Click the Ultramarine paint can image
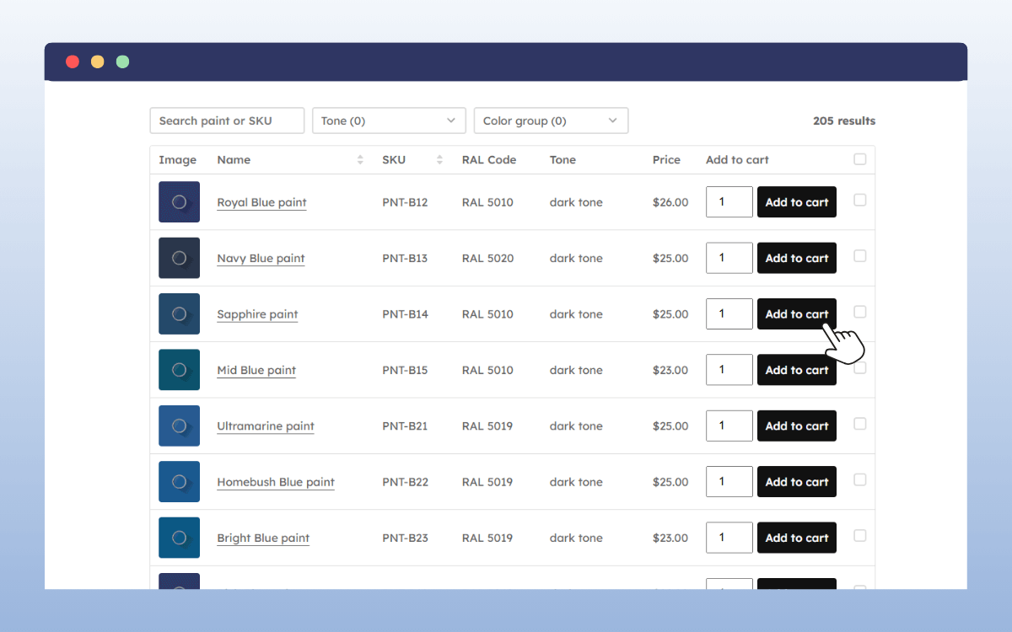 [179, 426]
